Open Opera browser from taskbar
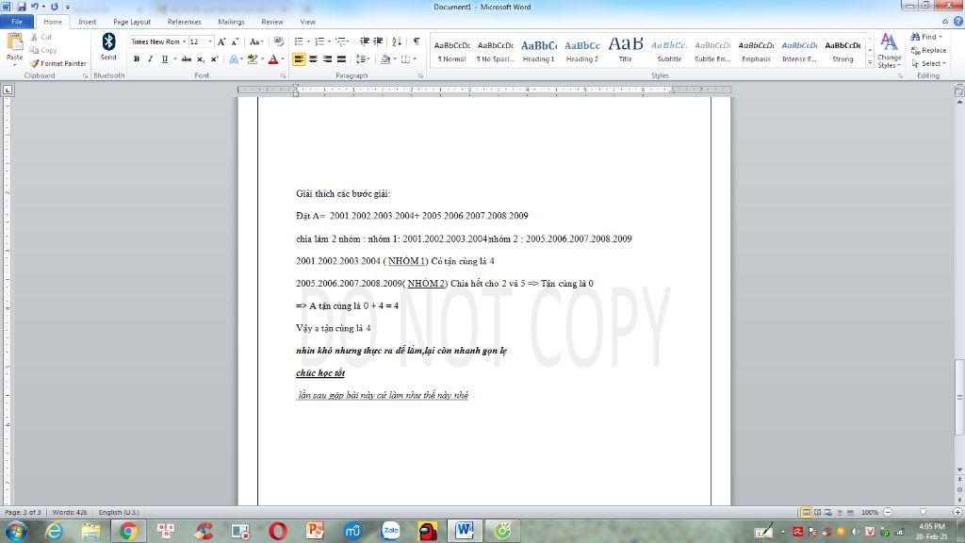 click(278, 531)
